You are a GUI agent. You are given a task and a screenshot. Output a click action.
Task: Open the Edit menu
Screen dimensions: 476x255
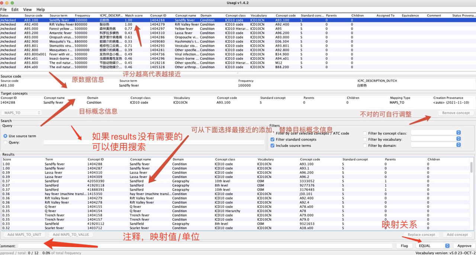coord(15,9)
